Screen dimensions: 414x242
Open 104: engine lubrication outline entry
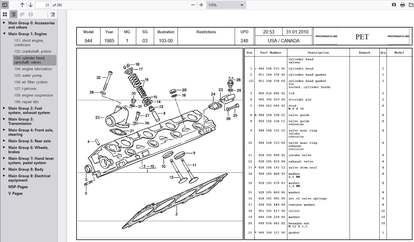[x=33, y=69]
